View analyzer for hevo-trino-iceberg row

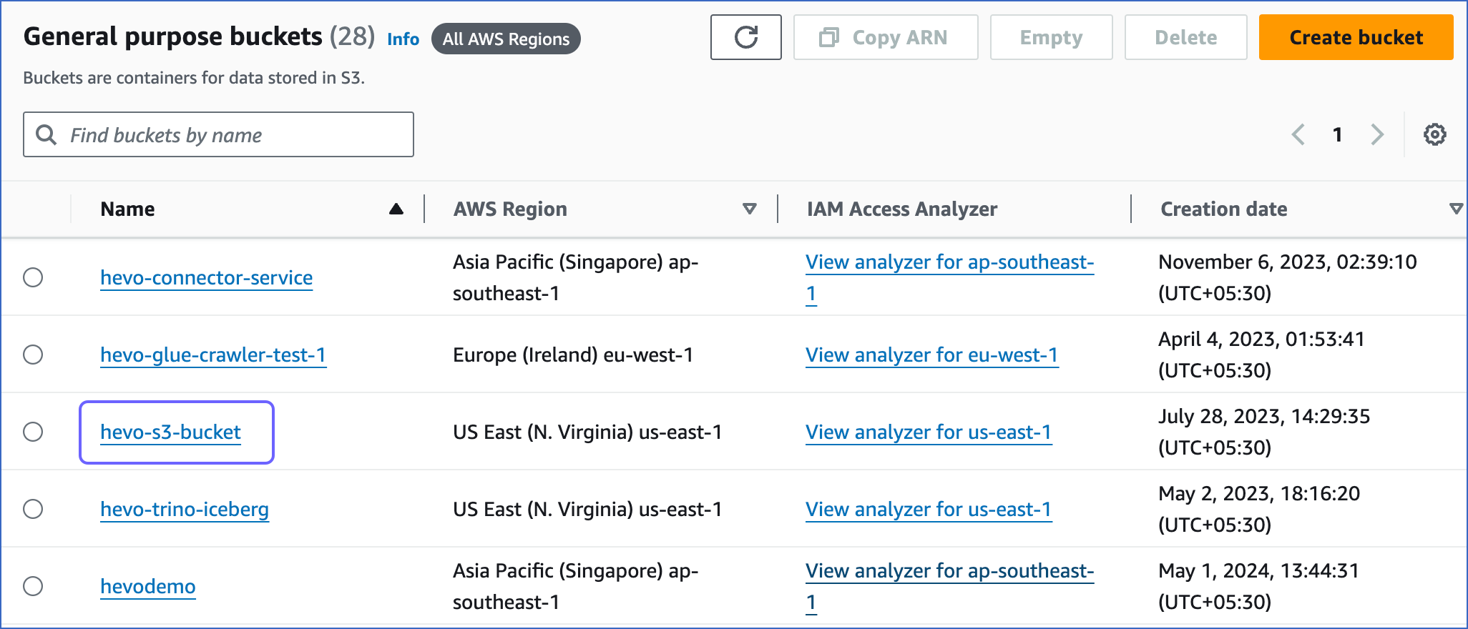929,509
